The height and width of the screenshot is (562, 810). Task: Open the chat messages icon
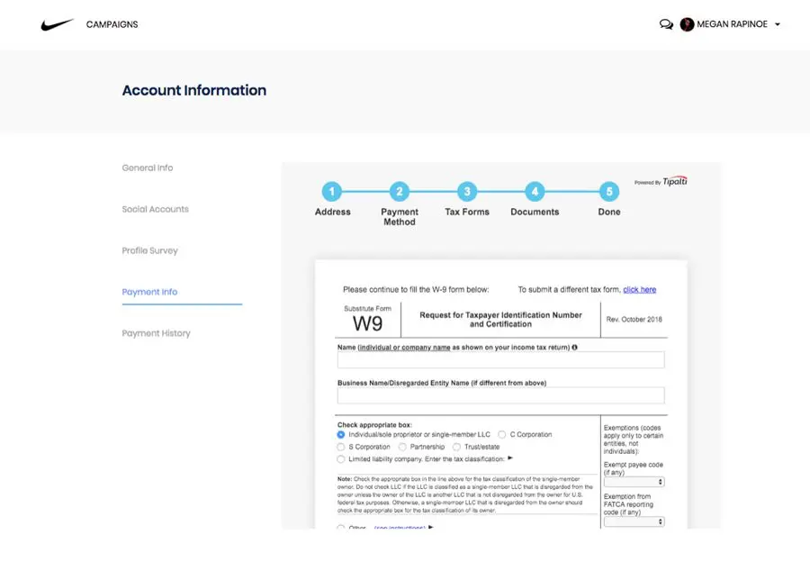tap(666, 24)
